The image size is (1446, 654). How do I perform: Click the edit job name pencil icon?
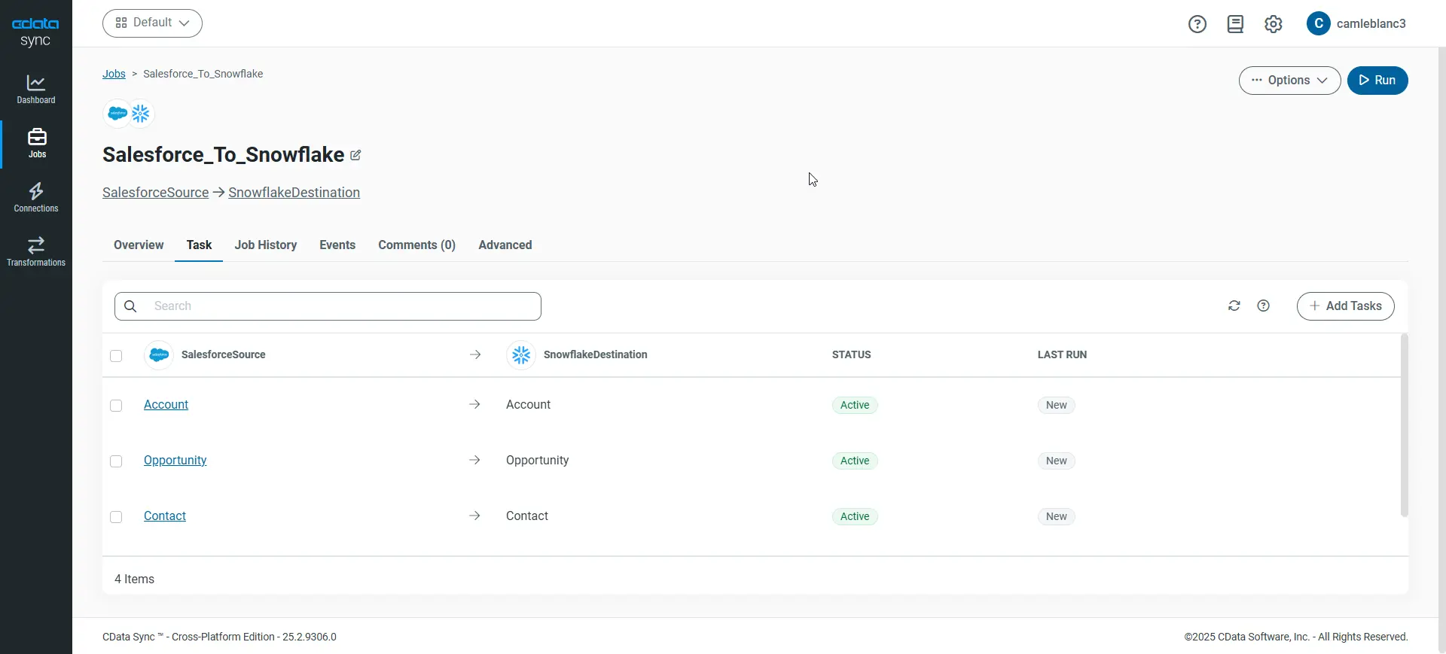click(x=355, y=155)
